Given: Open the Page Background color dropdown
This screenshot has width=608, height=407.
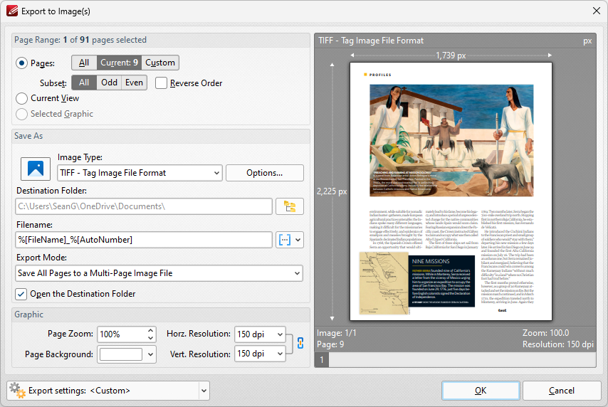Looking at the screenshot, I should [x=150, y=354].
